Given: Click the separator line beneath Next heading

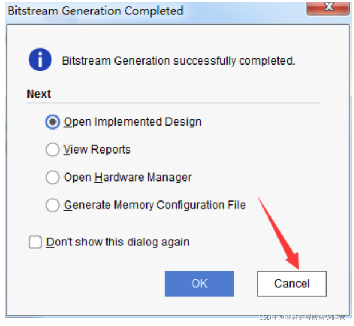Looking at the screenshot, I should 173,103.
